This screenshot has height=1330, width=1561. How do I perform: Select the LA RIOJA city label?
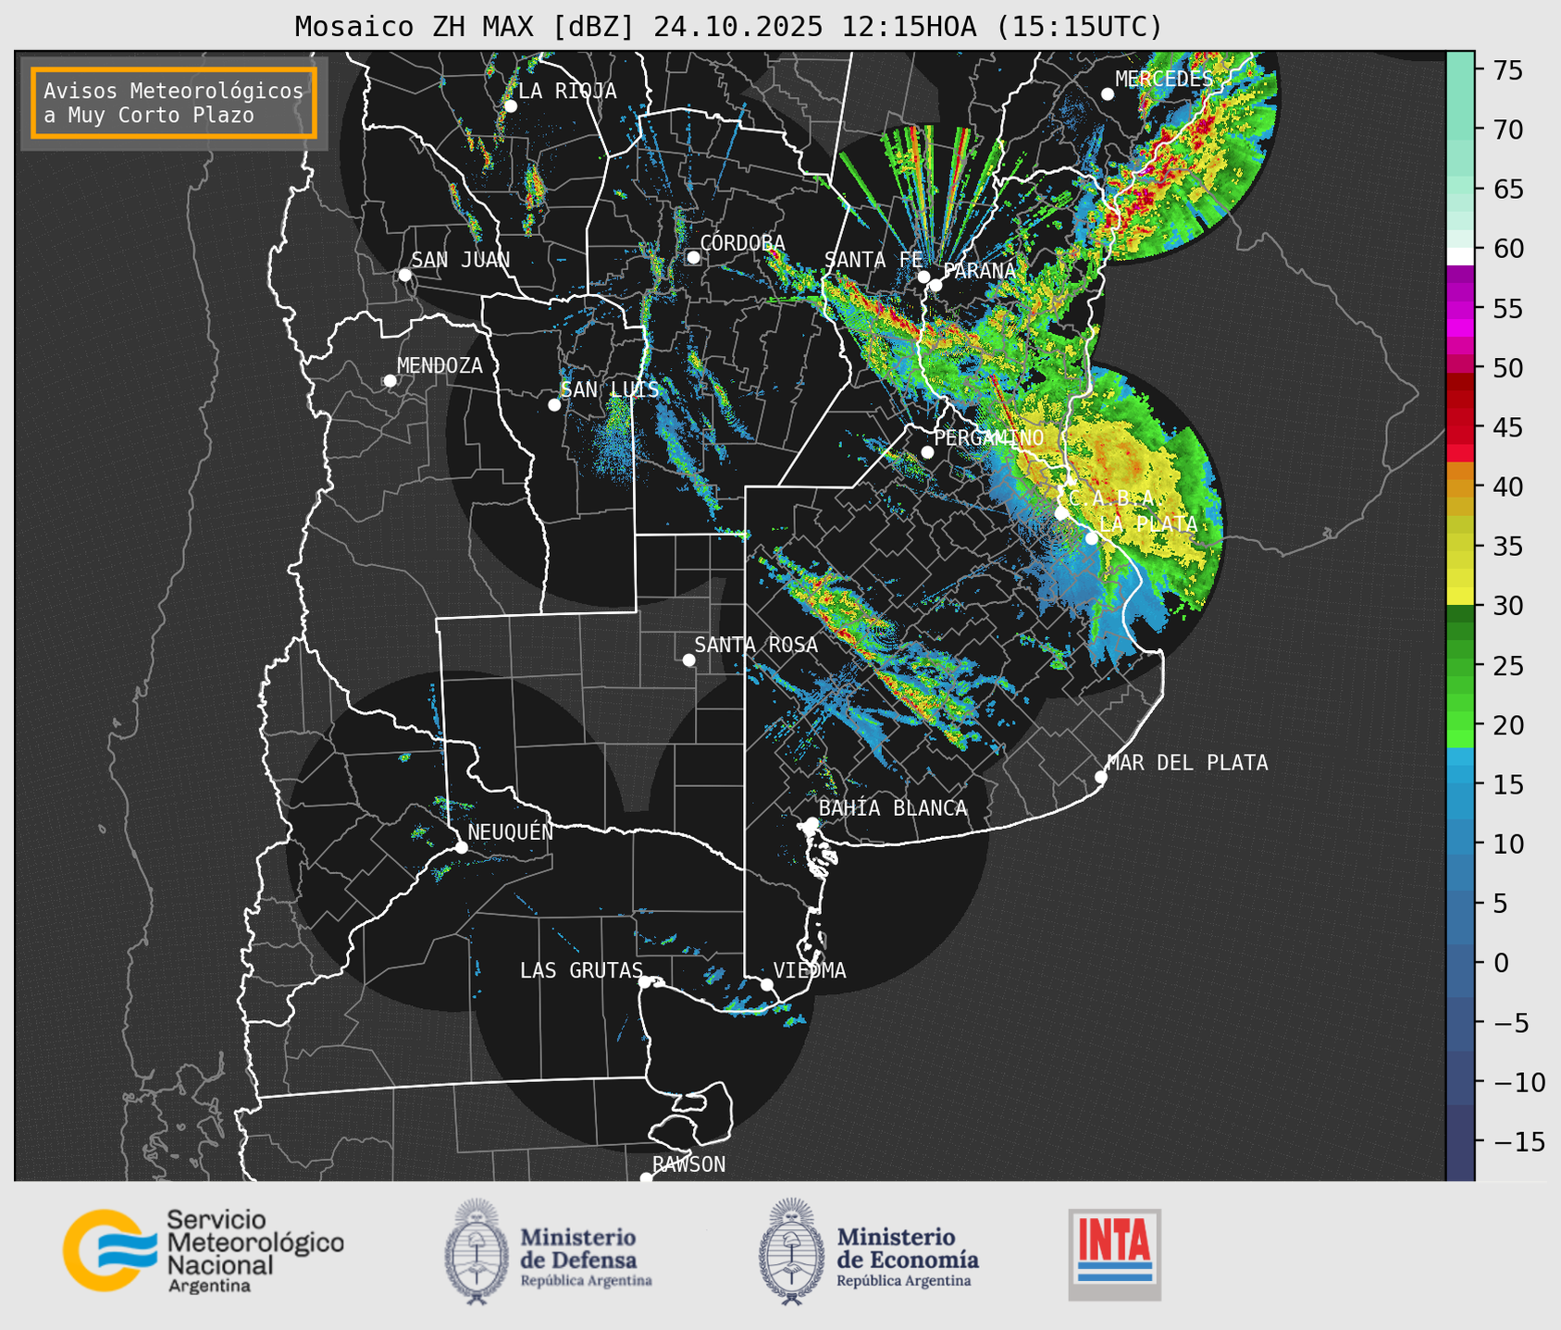[567, 91]
